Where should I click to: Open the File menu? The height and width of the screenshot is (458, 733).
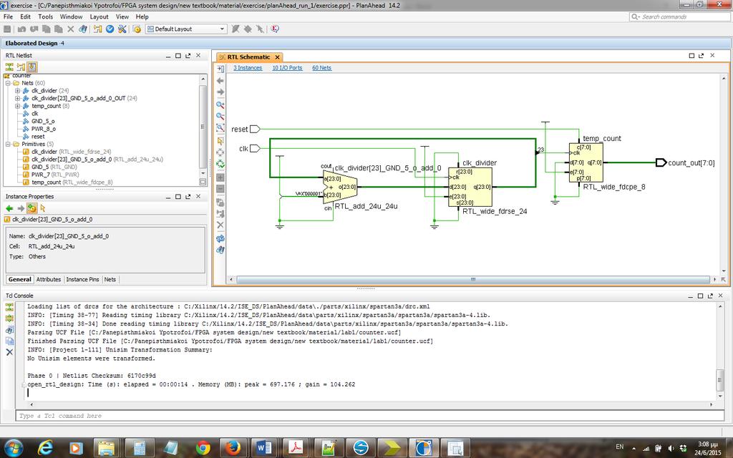tap(8, 17)
